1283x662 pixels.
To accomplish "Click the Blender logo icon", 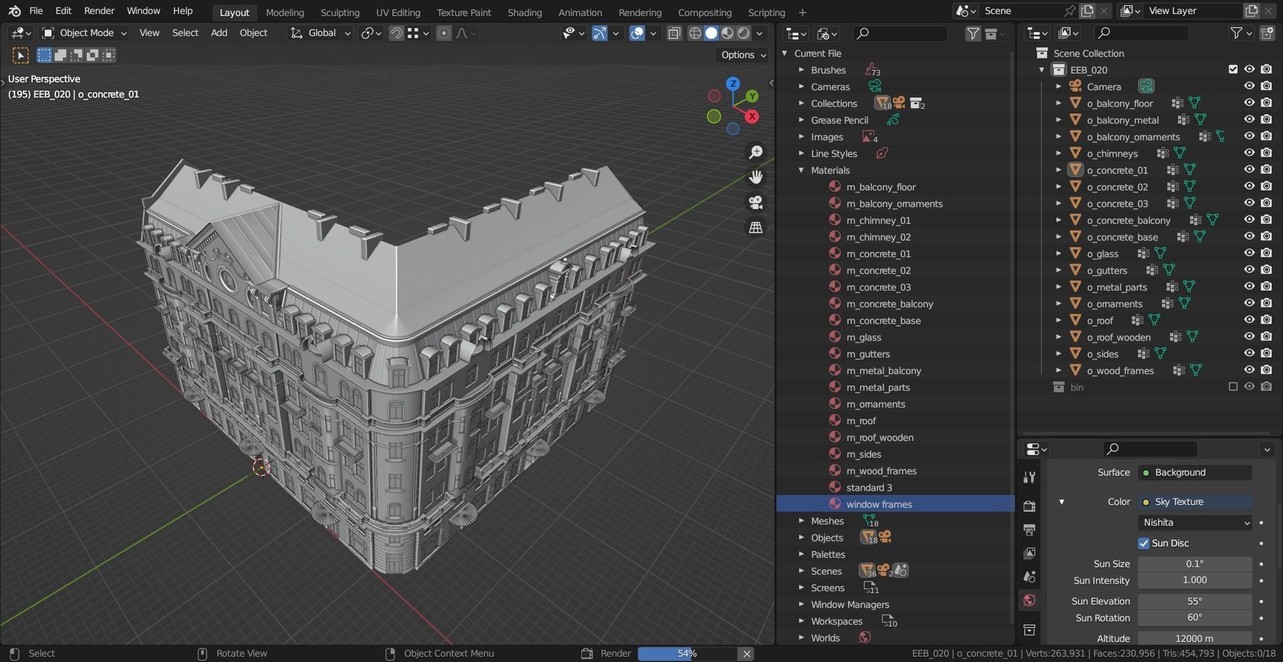I will point(15,11).
